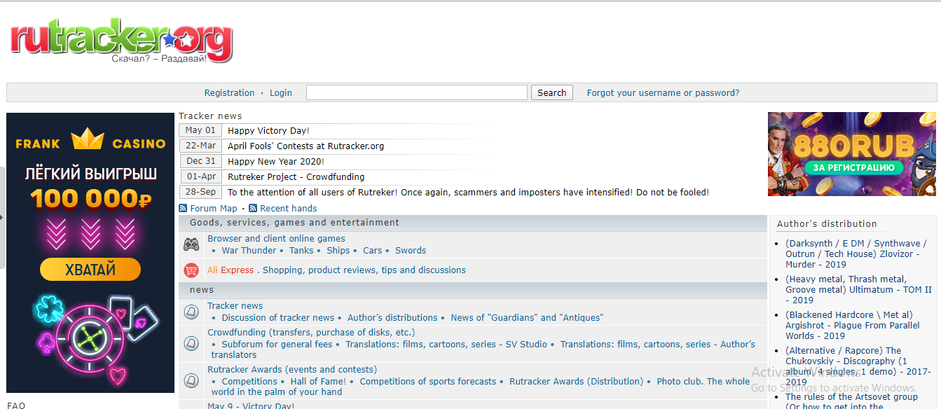Click the forum icon next to Crowdfunding
Screen dimensions: 941x409
coord(191,343)
